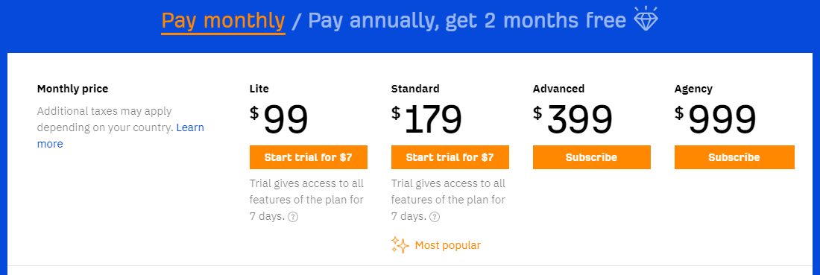The image size is (820, 275).
Task: Click the Most popular label
Action: coord(448,245)
